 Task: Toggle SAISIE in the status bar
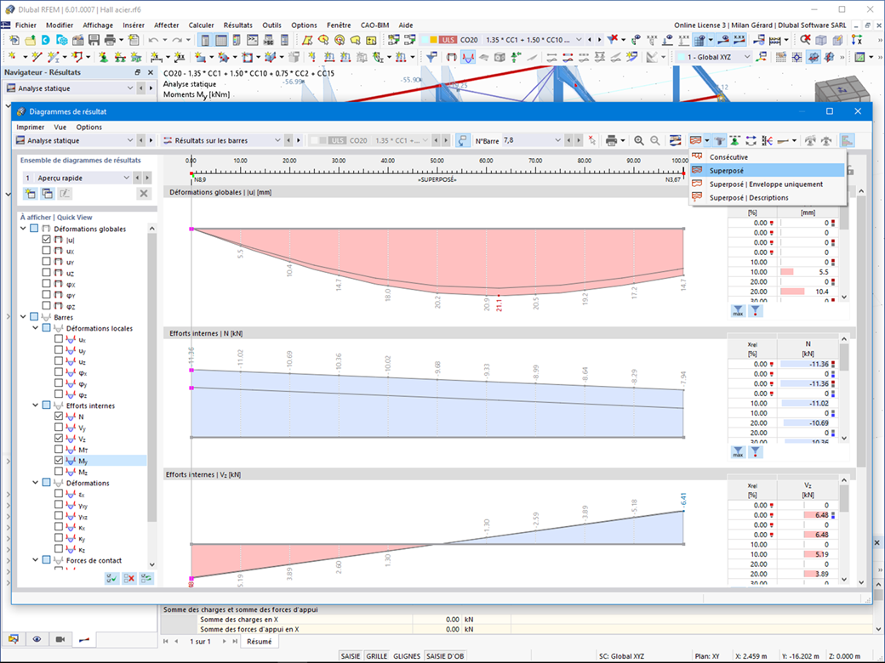tap(351, 656)
